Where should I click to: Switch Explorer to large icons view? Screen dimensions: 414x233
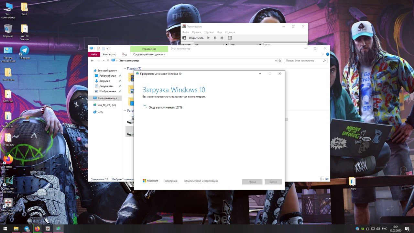click(x=327, y=179)
